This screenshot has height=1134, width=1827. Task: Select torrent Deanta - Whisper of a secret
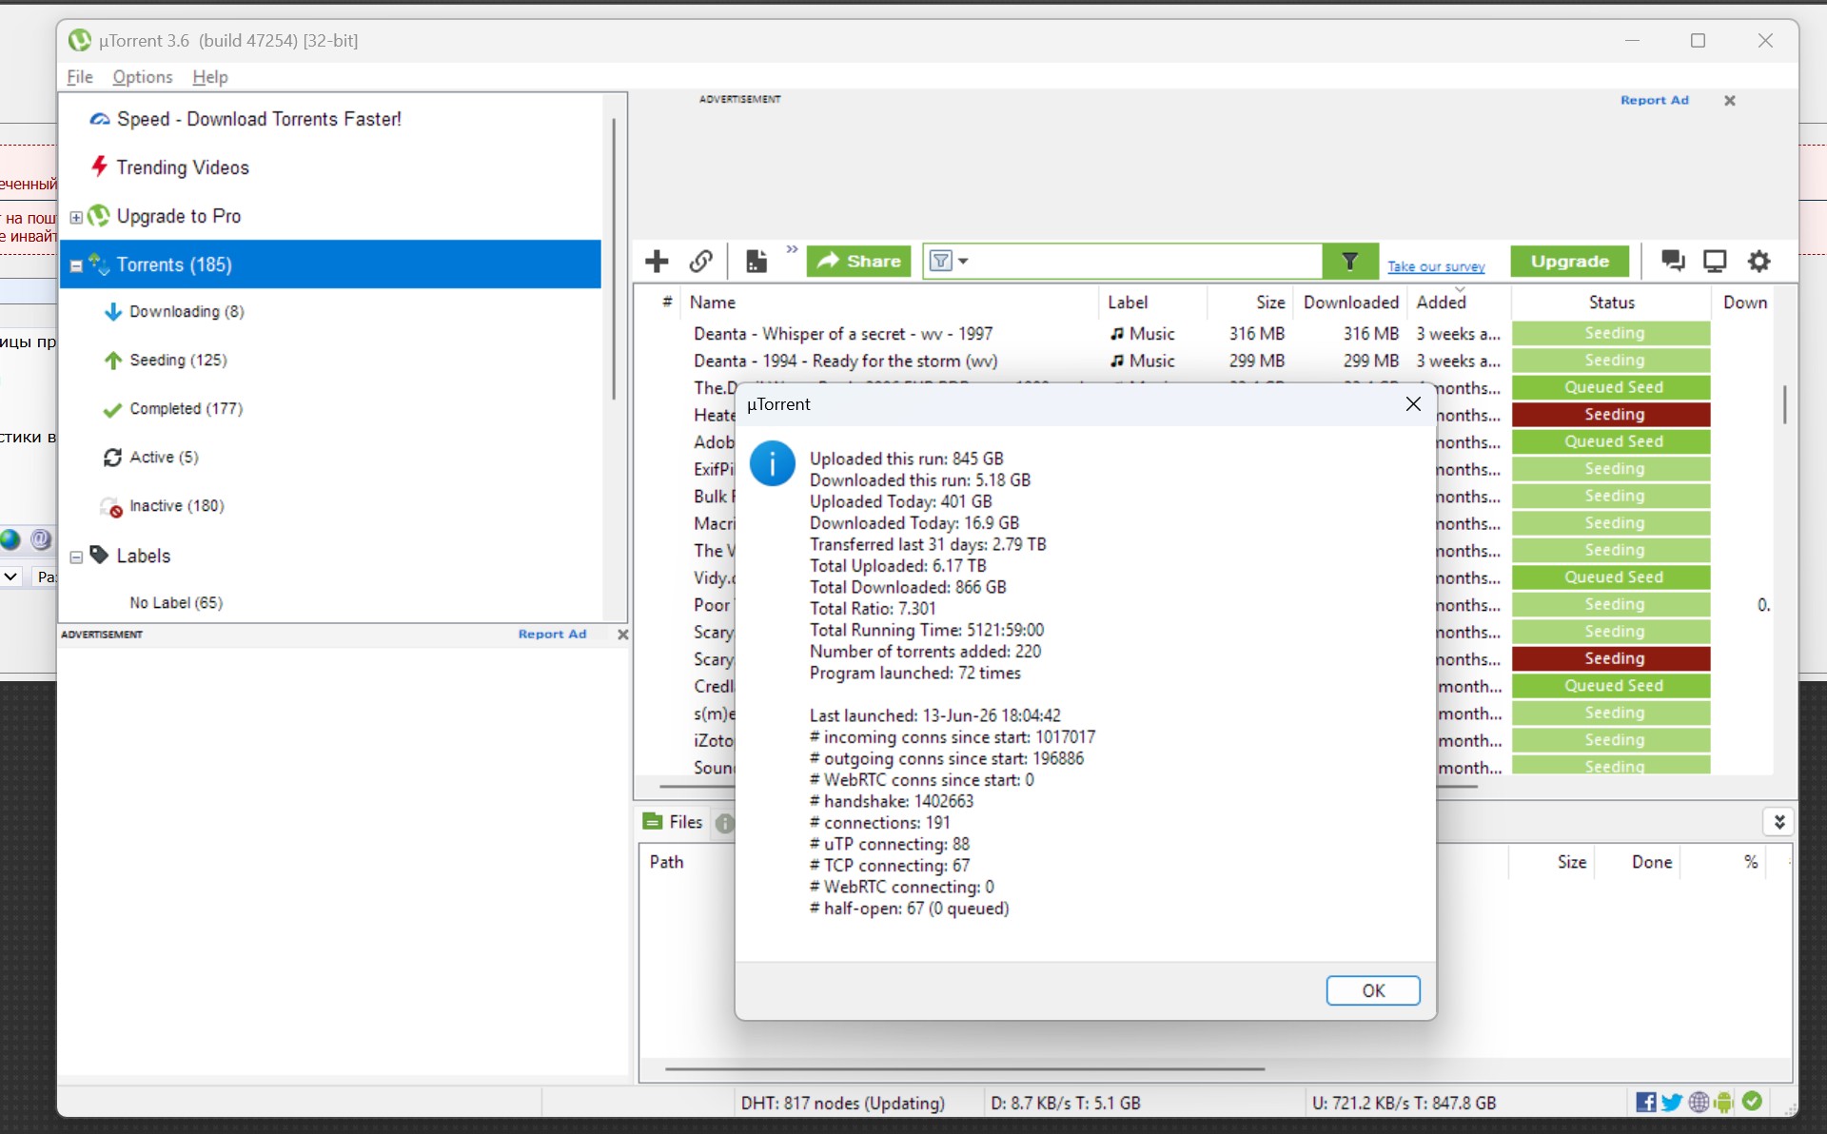tap(843, 334)
